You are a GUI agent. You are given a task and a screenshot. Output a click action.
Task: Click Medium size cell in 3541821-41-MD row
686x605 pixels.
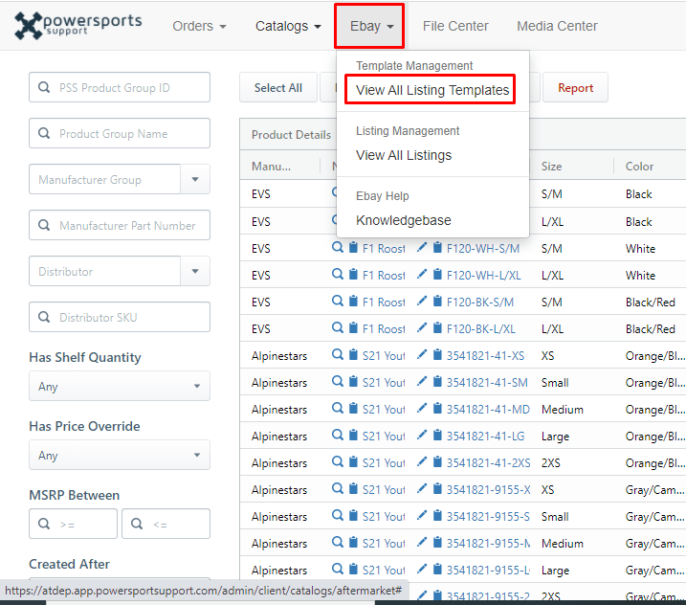coord(563,410)
